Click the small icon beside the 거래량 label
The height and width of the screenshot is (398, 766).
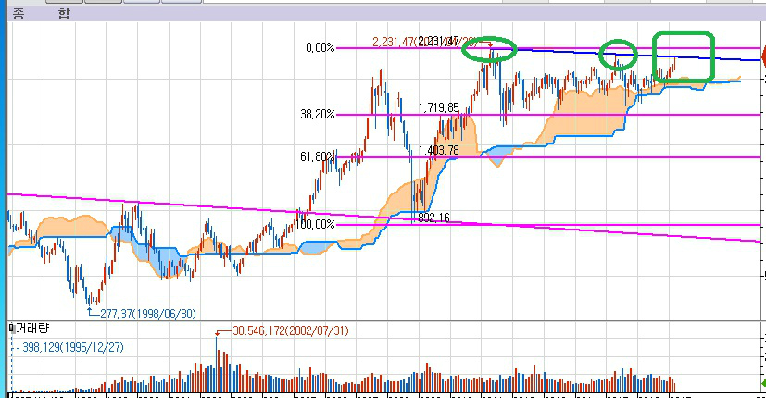click(10, 329)
